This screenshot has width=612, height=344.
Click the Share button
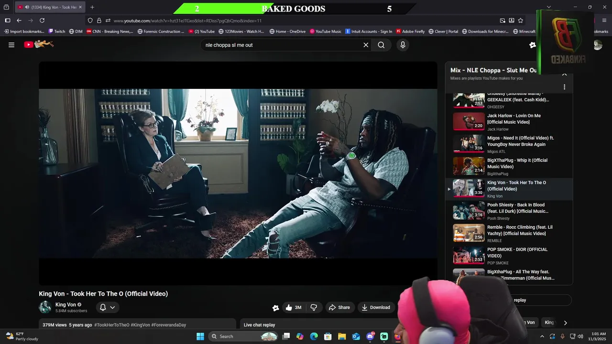[x=339, y=307]
